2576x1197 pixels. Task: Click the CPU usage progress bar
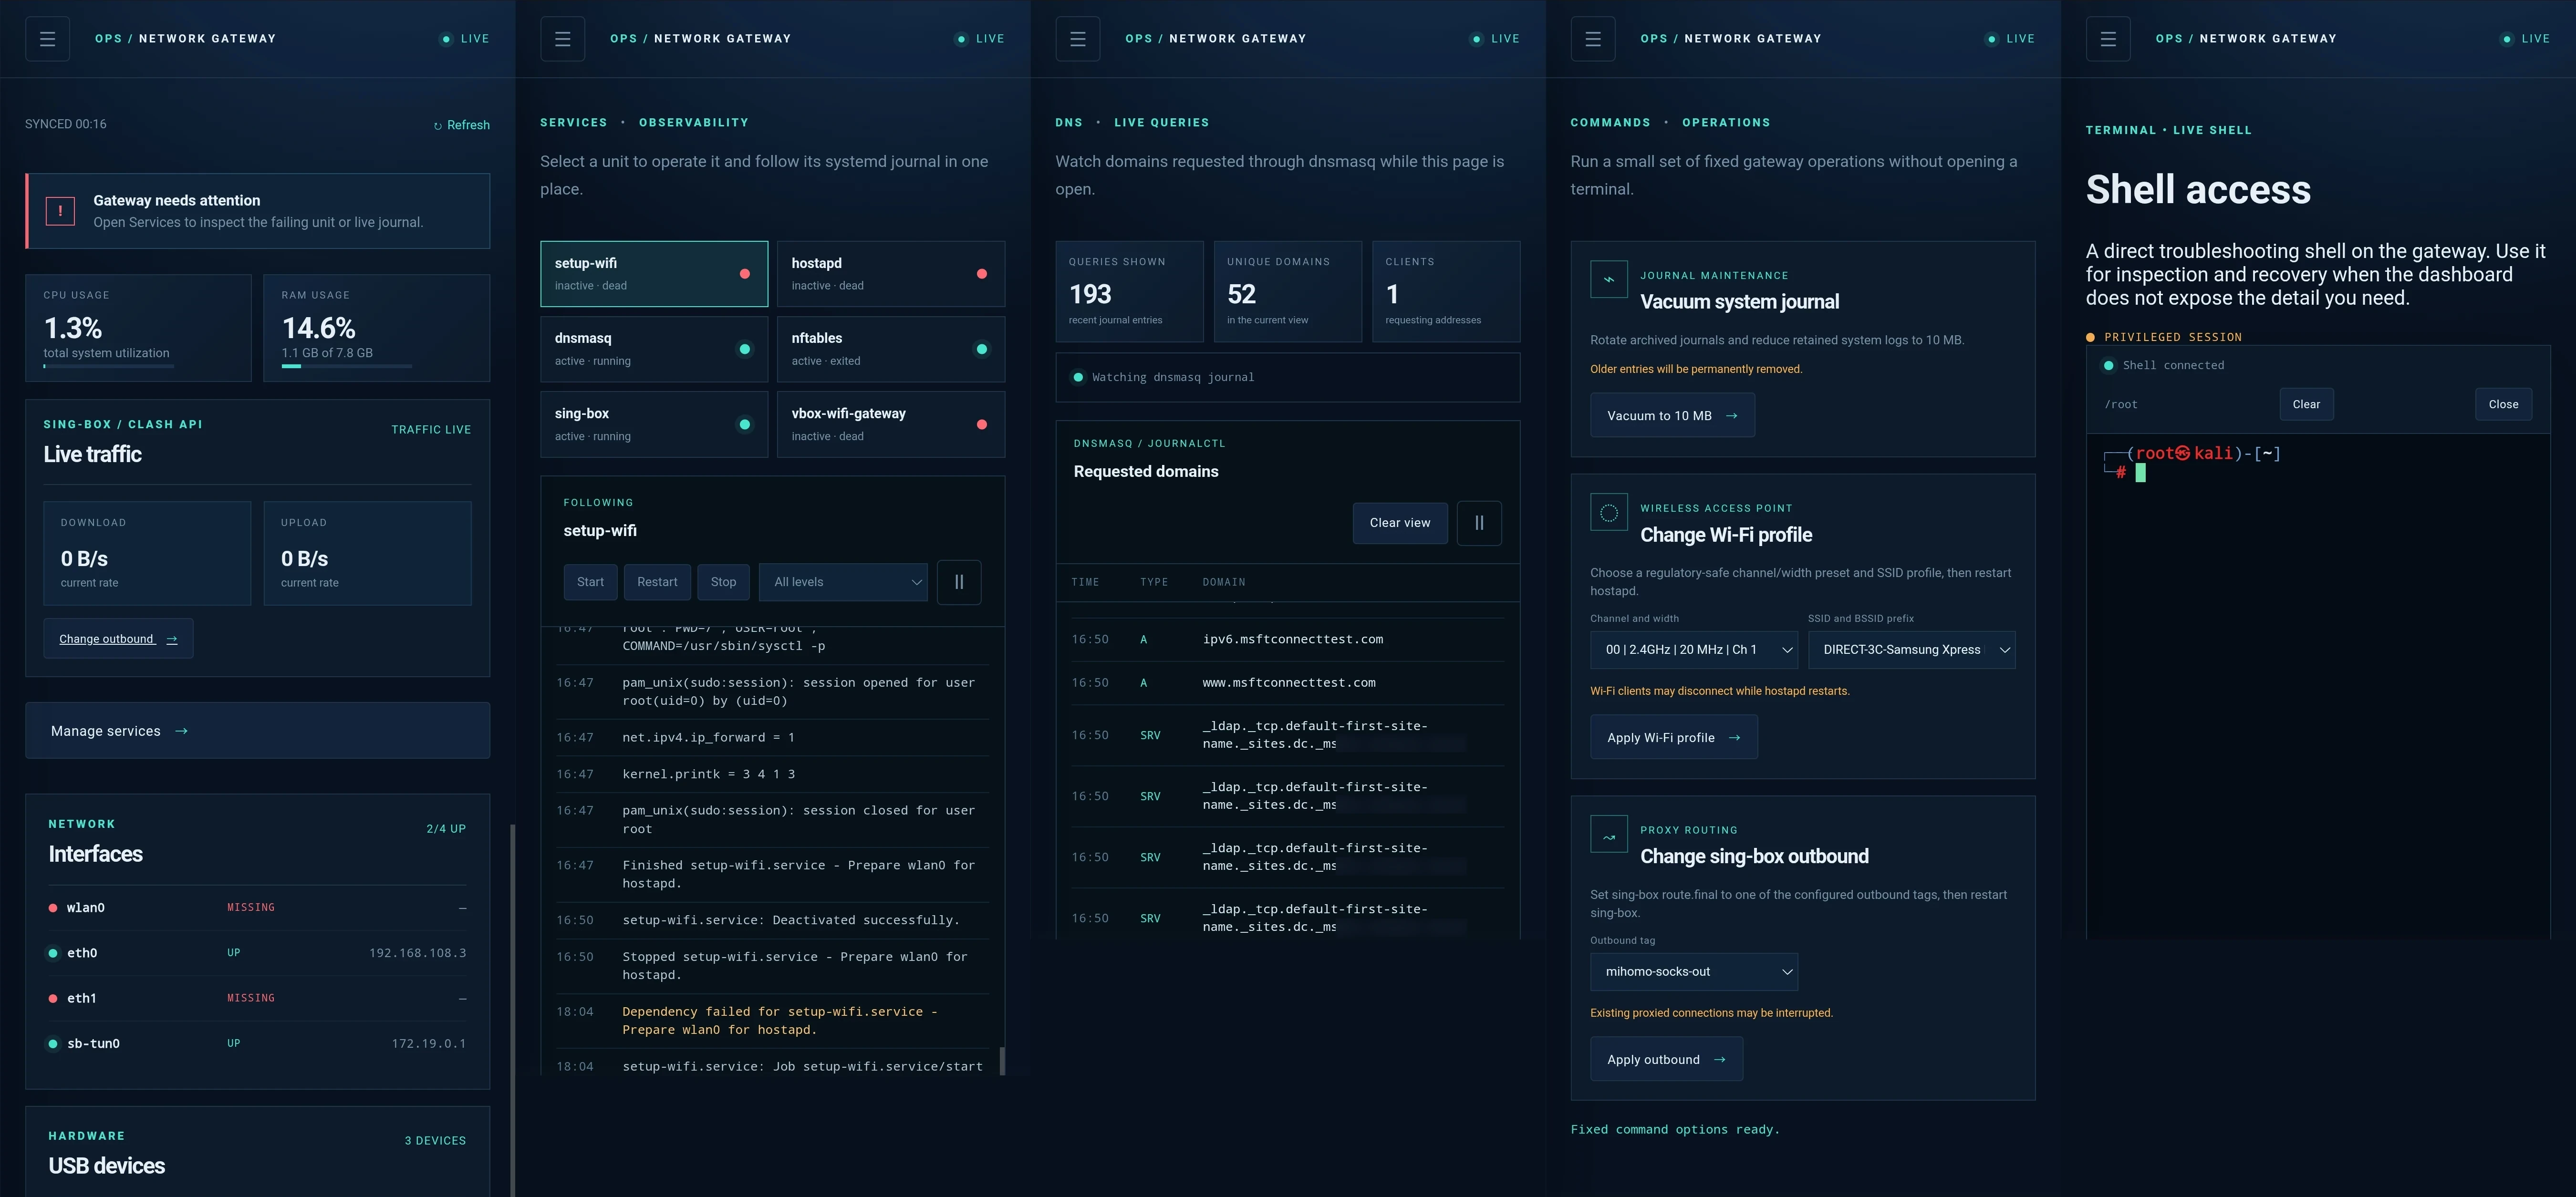click(x=108, y=366)
